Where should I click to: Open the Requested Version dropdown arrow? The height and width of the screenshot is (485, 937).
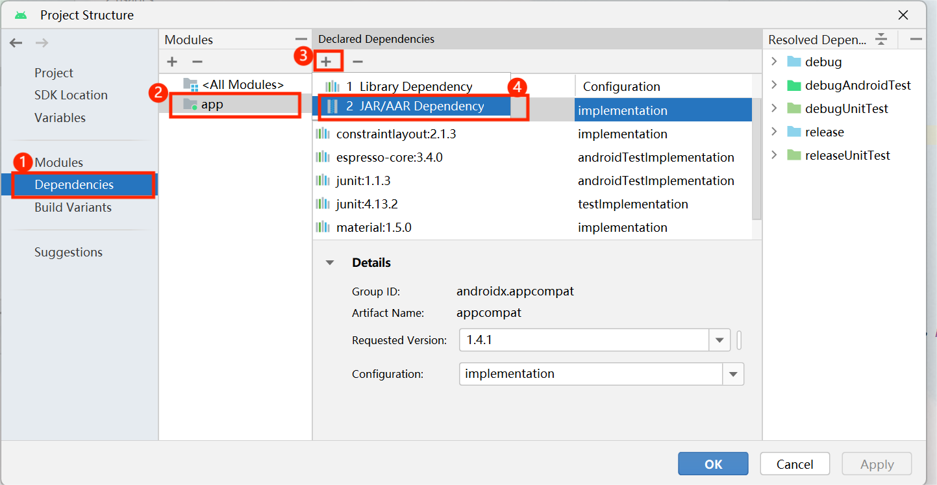[719, 340]
